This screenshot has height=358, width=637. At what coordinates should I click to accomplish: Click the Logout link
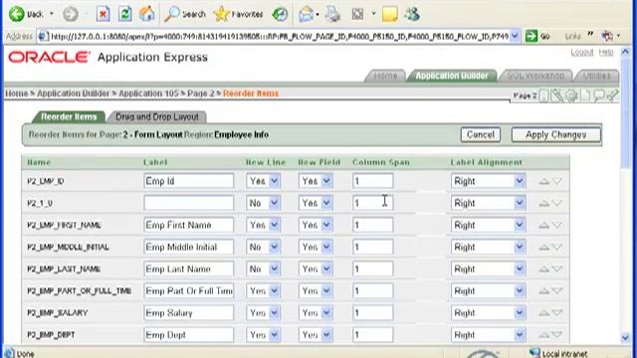[581, 53]
